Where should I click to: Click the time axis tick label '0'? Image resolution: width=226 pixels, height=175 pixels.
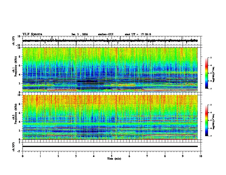[x=23, y=156]
